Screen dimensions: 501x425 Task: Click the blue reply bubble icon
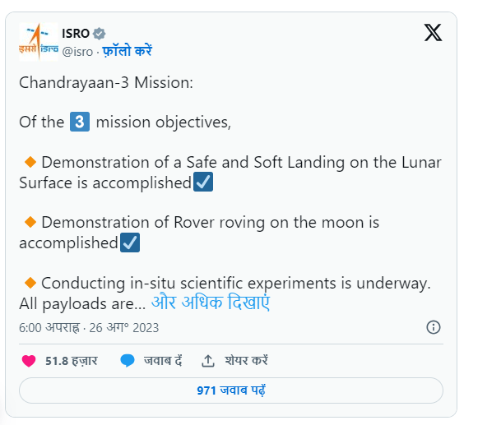(128, 361)
